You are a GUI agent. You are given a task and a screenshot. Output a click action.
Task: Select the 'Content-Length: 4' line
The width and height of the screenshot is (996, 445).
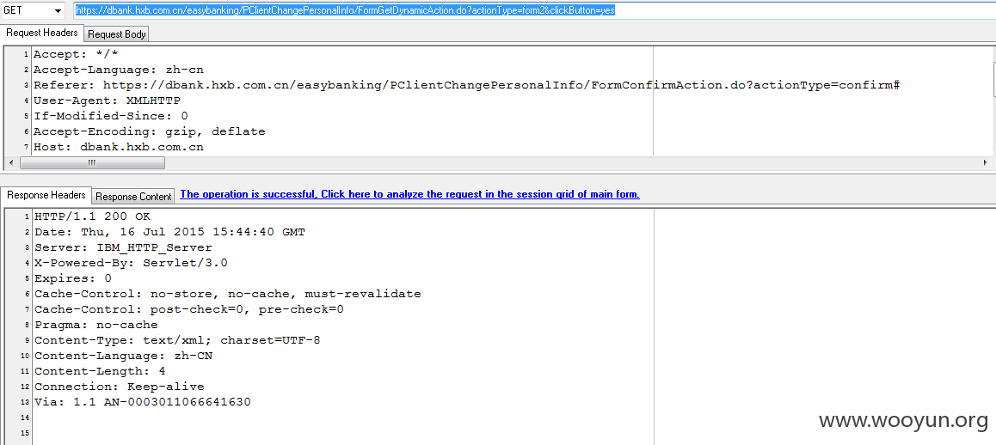coord(100,371)
